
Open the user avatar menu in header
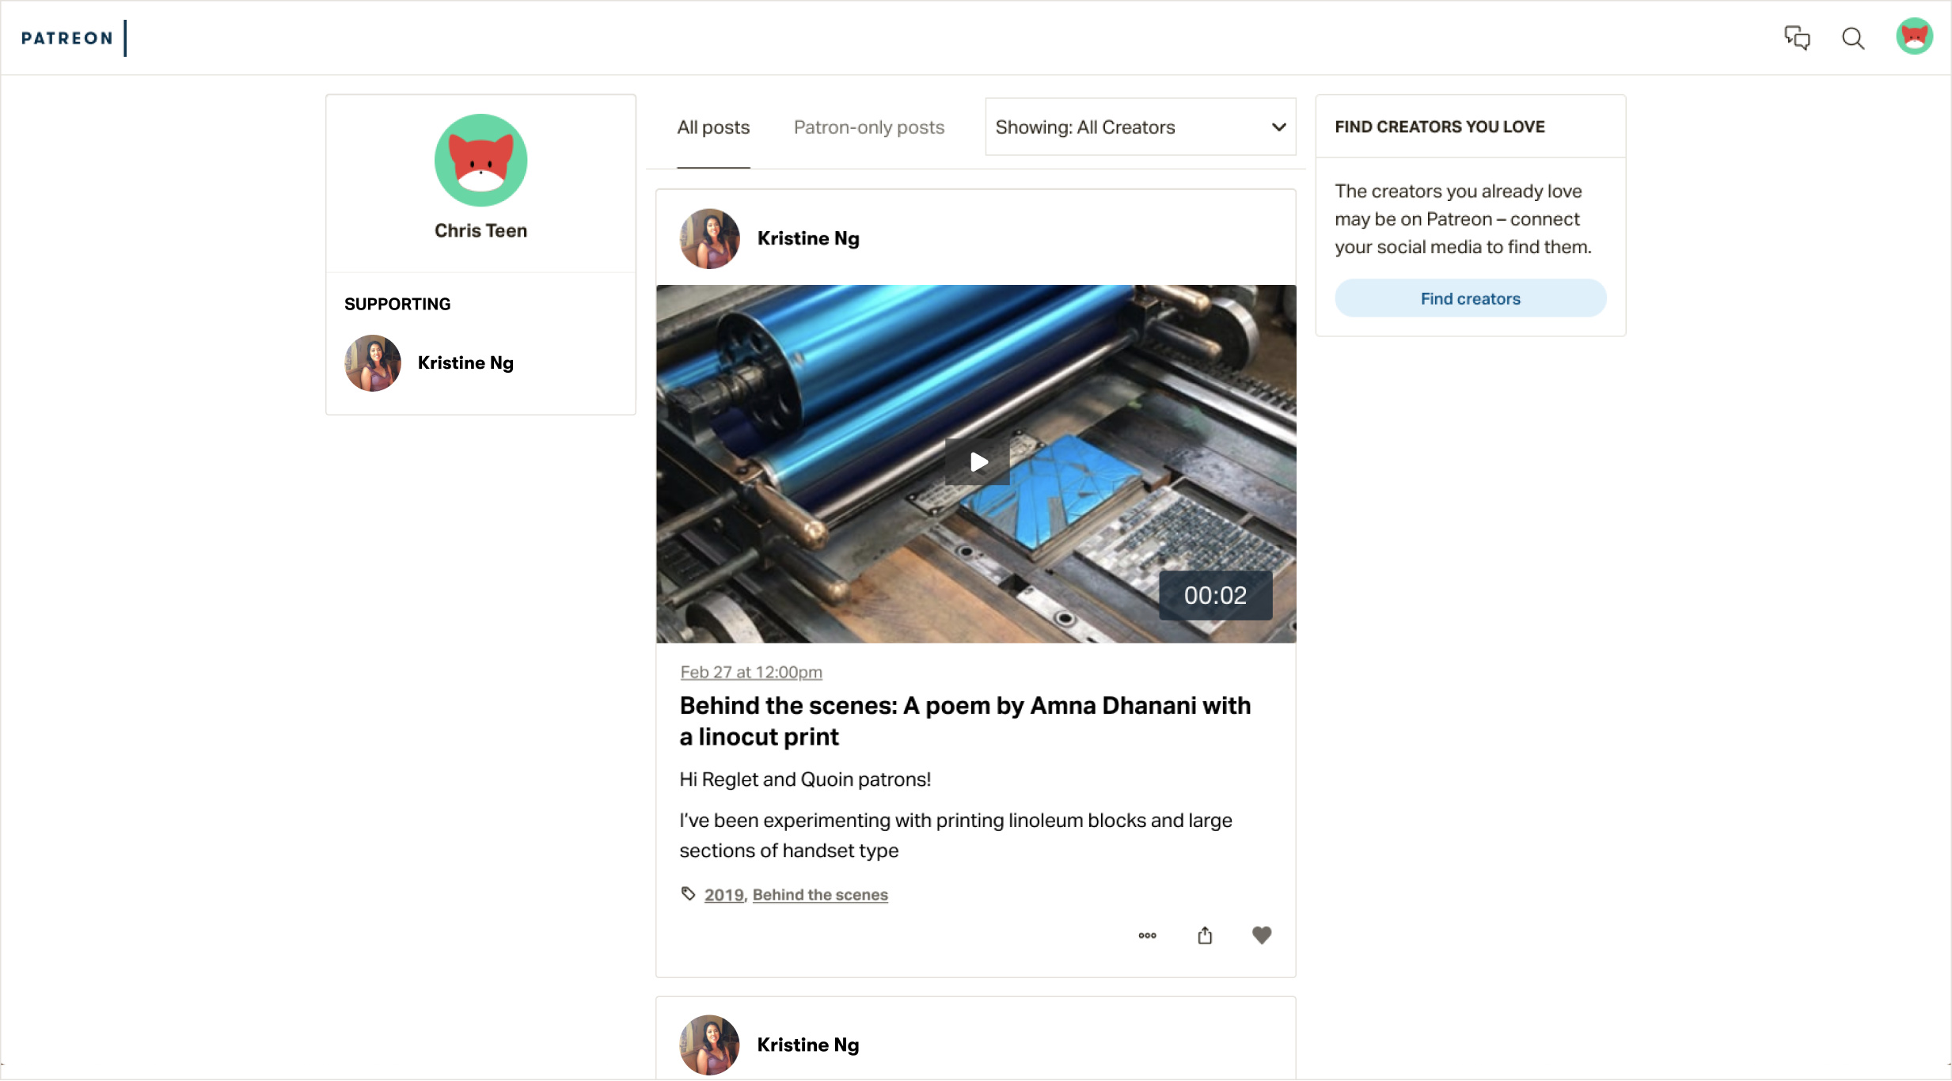coord(1913,37)
